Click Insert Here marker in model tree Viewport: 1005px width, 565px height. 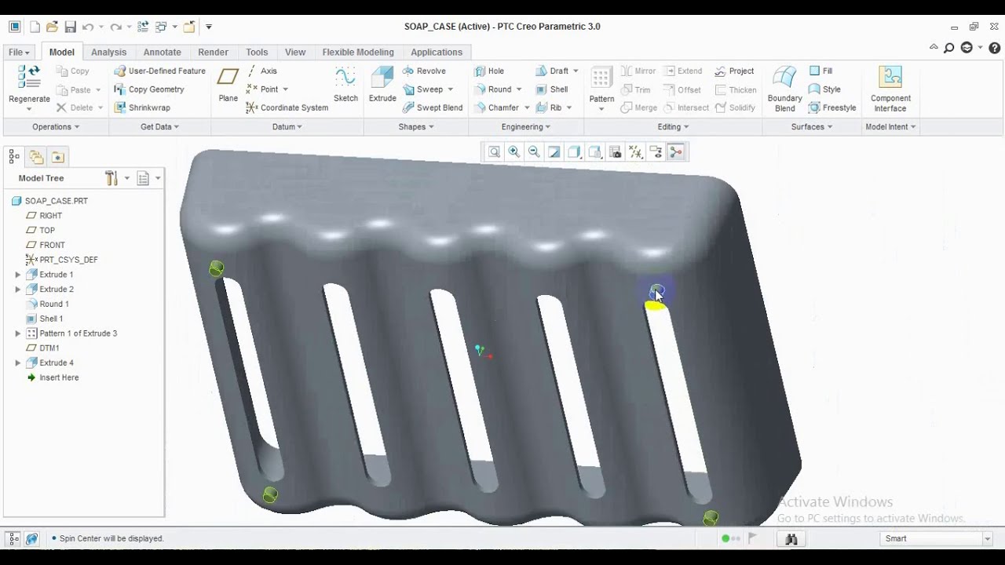[x=53, y=377]
